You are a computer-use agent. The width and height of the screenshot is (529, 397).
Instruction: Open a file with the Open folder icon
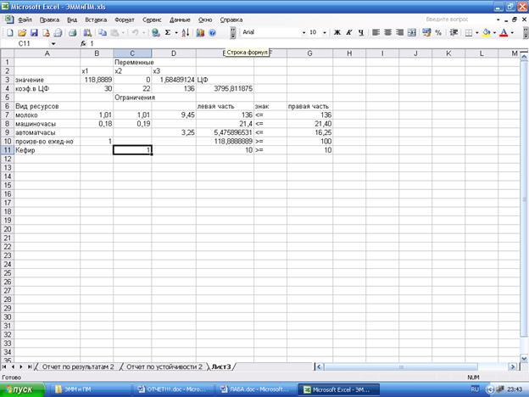[x=21, y=32]
